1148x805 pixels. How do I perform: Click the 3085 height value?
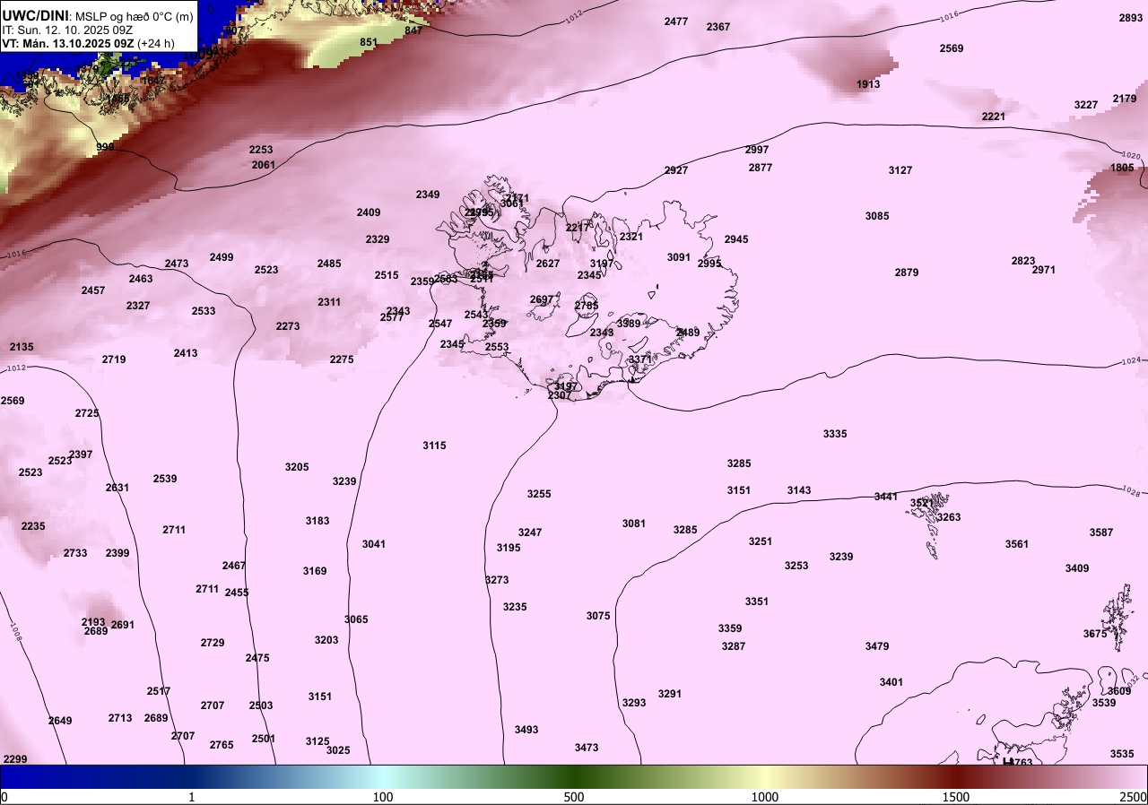tap(877, 216)
